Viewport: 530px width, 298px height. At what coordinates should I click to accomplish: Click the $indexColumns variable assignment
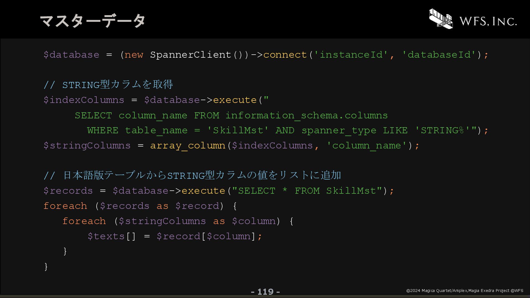84,100
